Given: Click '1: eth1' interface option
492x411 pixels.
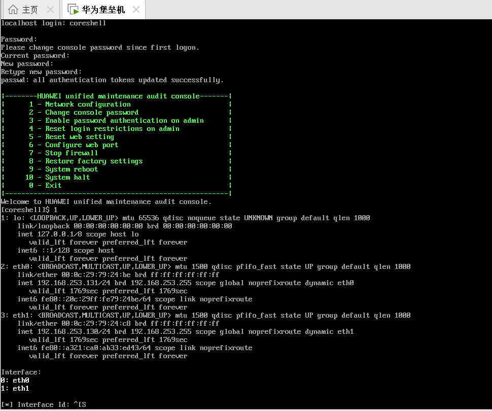Looking at the screenshot, I should 15,388.
